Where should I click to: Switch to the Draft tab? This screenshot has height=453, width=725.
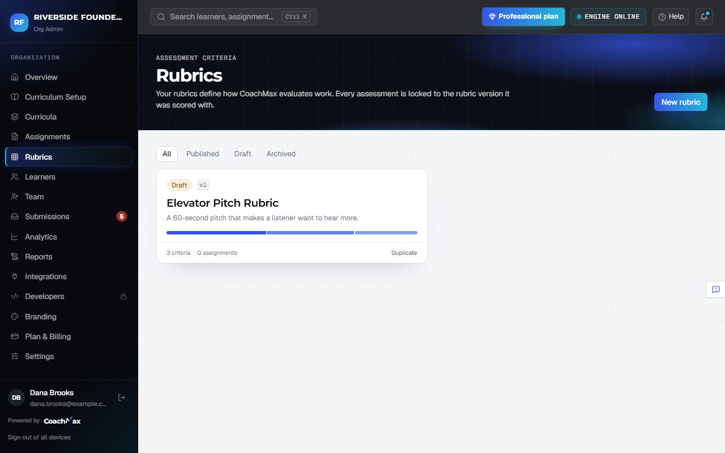click(x=242, y=153)
